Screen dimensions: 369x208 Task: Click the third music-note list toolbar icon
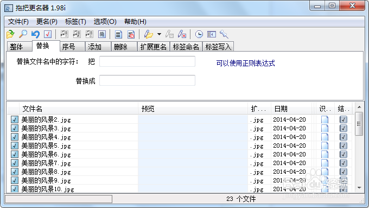pyautogui.click(x=89, y=34)
